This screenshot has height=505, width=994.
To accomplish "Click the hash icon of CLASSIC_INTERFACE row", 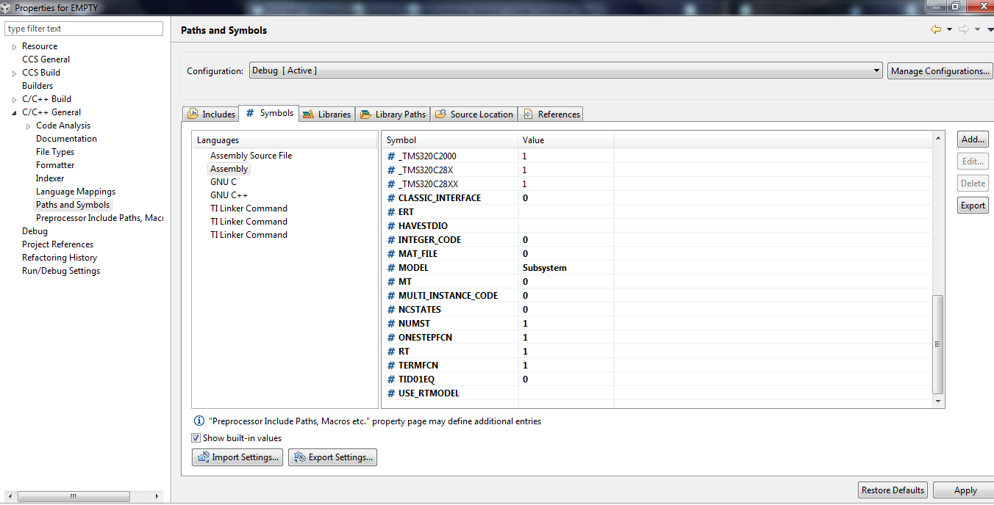I will (391, 198).
